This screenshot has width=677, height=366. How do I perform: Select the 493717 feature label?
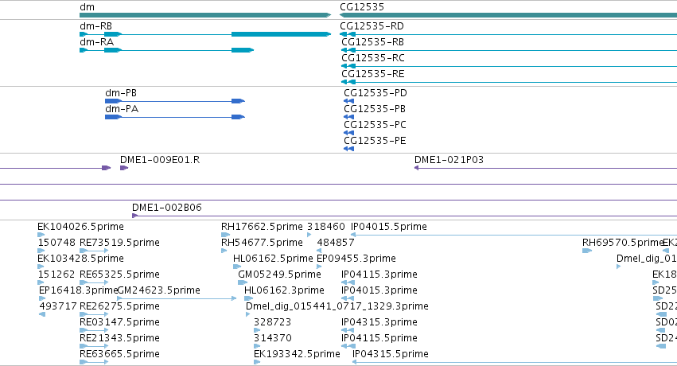point(58,306)
